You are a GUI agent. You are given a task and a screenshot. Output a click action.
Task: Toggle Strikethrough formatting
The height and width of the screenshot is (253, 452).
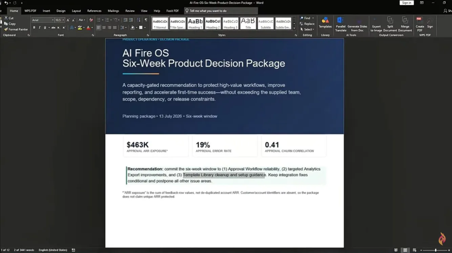(53, 27)
